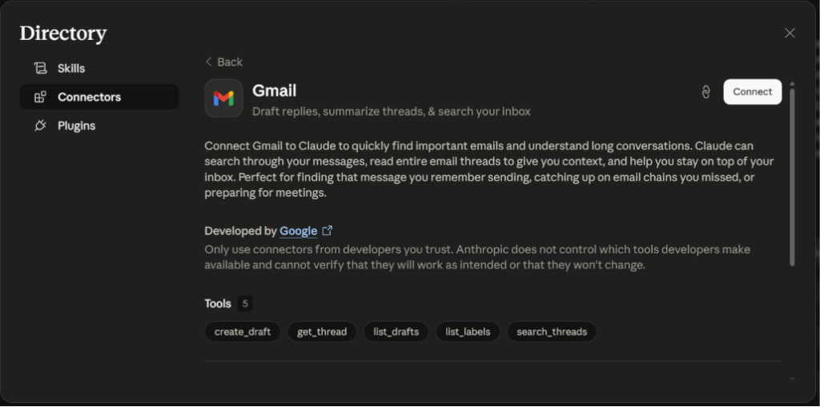Open the Google developer link
The image size is (820, 407).
pyautogui.click(x=299, y=231)
